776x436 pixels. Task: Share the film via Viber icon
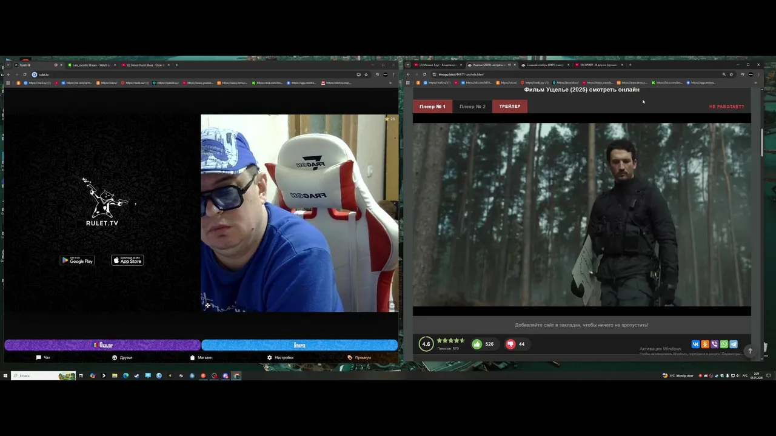pos(714,344)
